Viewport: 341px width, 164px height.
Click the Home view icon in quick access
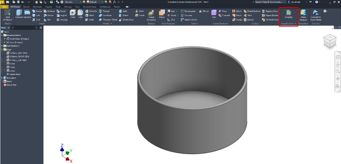coord(36,2)
